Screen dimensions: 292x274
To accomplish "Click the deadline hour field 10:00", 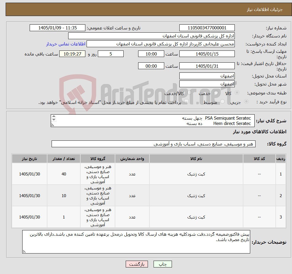I will (151, 54).
